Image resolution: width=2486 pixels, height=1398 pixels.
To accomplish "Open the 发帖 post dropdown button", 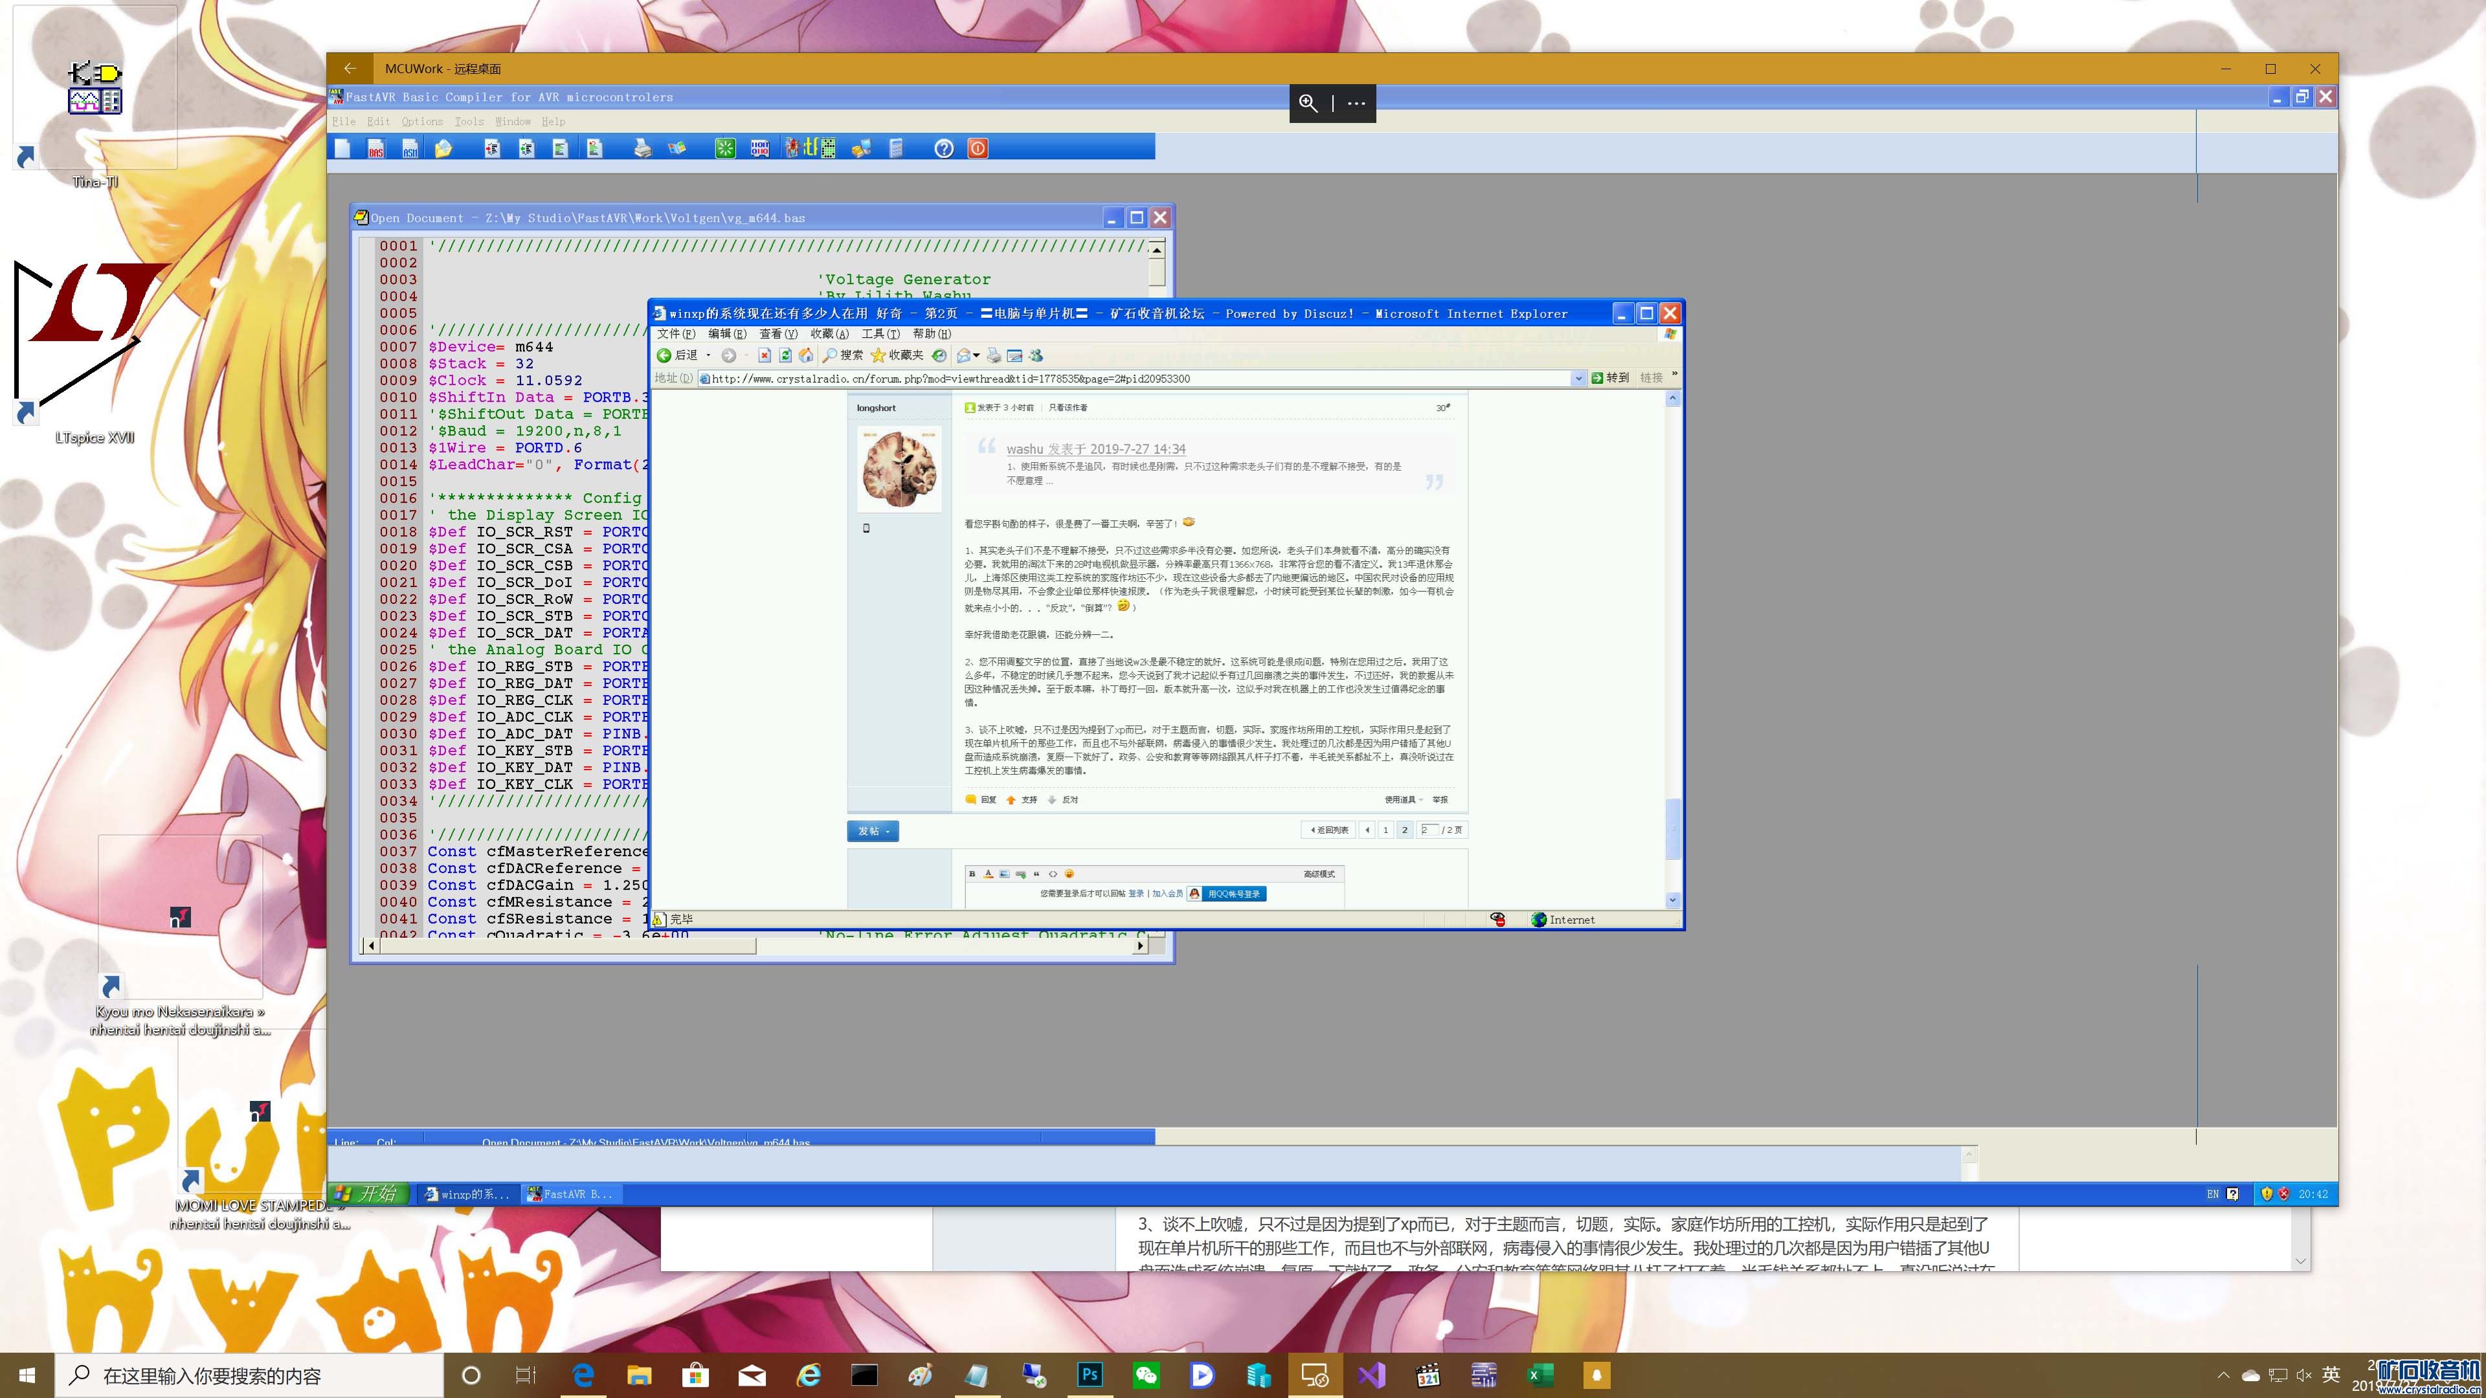I will 873,830.
